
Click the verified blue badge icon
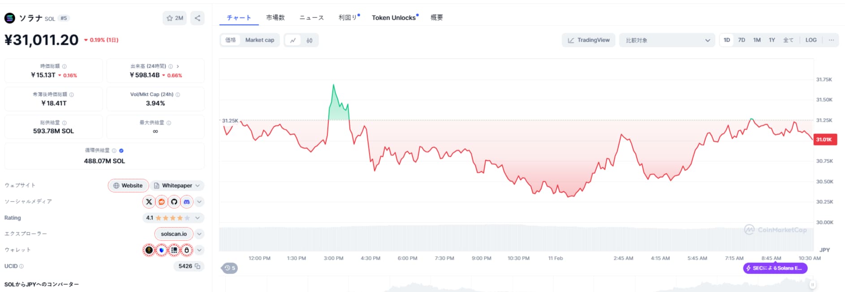pos(121,150)
